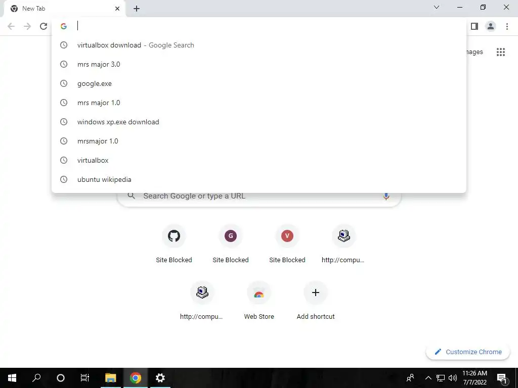Click clock icon beside google.exe
Image resolution: width=518 pixels, height=388 pixels.
coord(64,83)
